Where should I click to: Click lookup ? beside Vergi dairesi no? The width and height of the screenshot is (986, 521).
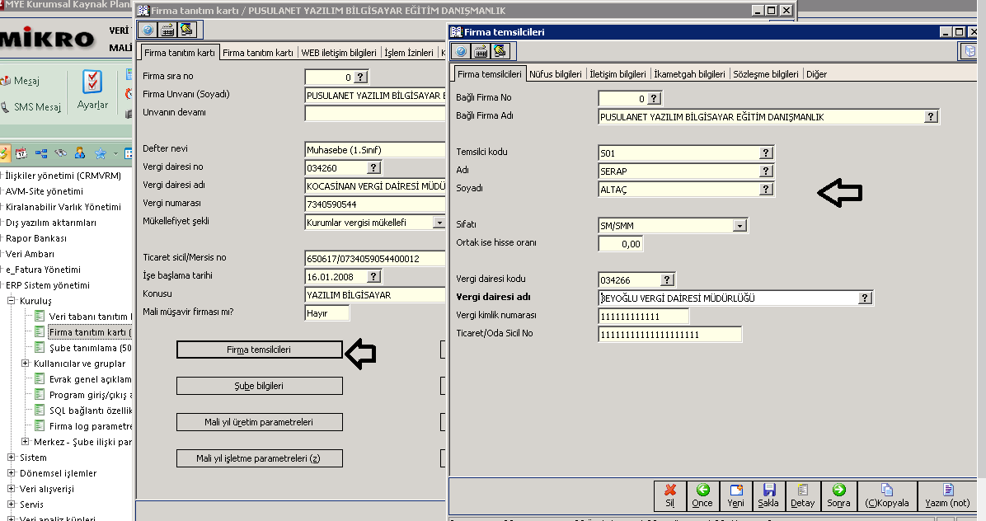[x=373, y=168]
